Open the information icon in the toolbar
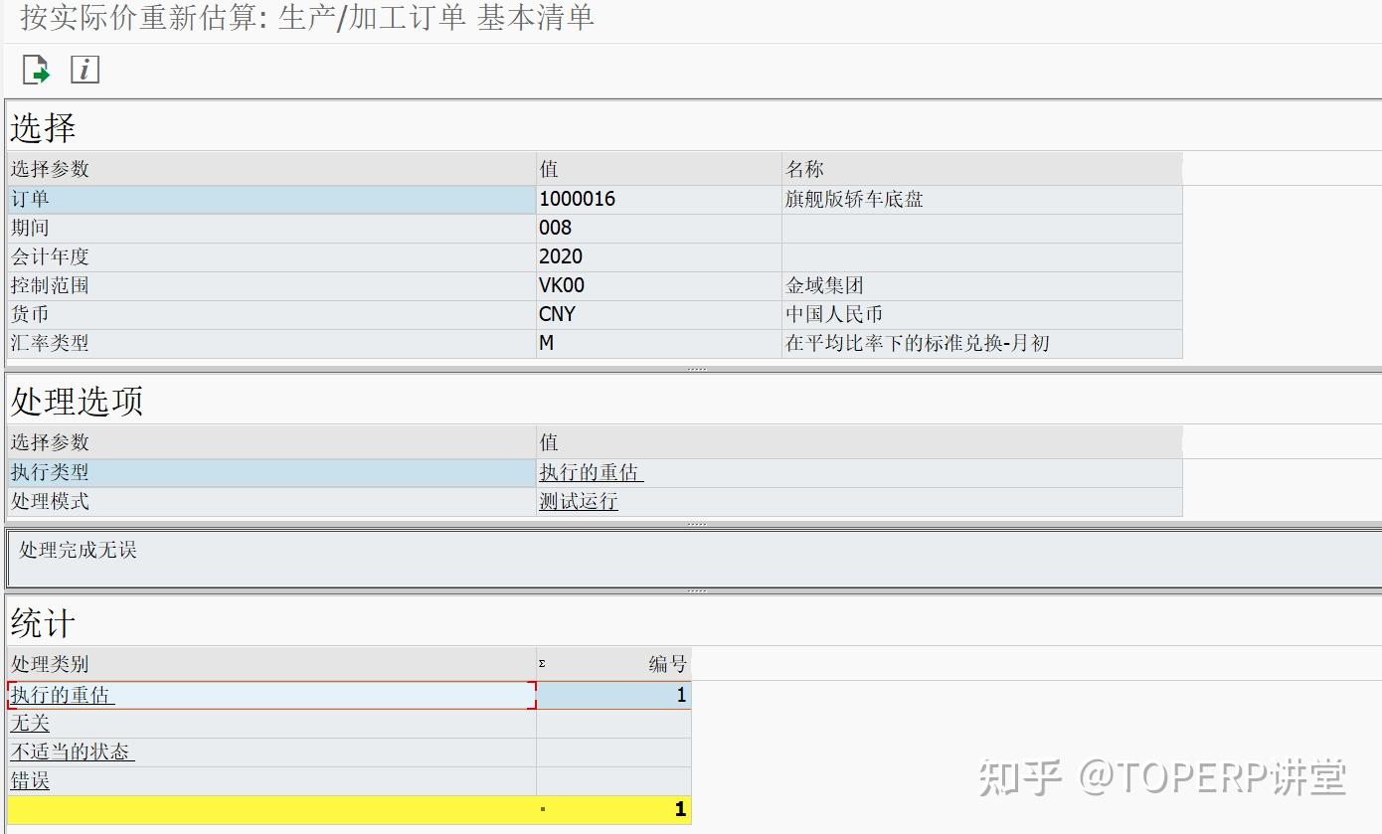This screenshot has height=834, width=1382. pos(84,70)
